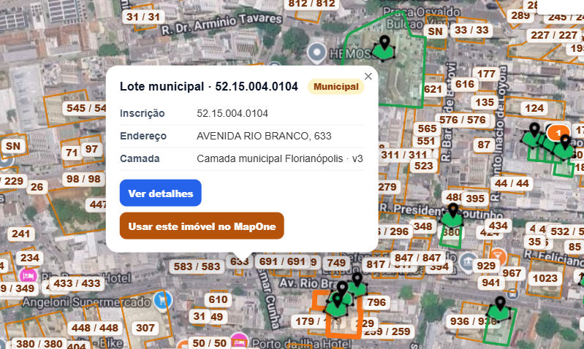Click lot label 177
This screenshot has height=349, width=584.
point(486,74)
